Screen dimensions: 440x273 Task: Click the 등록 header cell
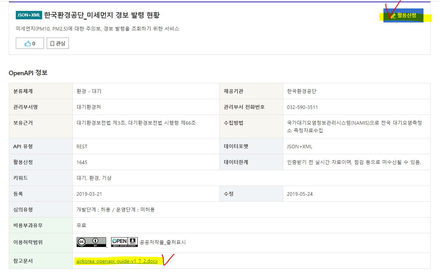(41, 194)
